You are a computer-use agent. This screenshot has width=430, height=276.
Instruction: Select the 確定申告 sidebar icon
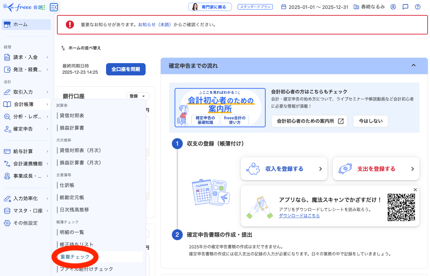click(8, 129)
